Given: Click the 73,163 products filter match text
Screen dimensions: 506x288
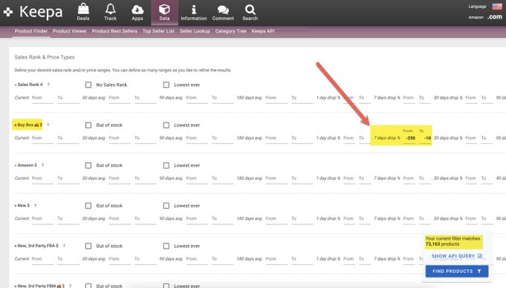Looking at the screenshot, I should click(x=442, y=244).
